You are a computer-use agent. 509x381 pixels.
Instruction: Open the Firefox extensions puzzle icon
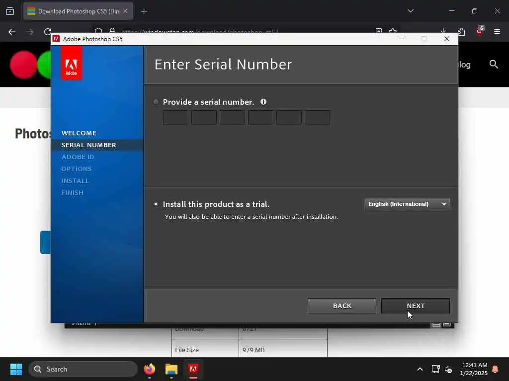pyautogui.click(x=461, y=31)
